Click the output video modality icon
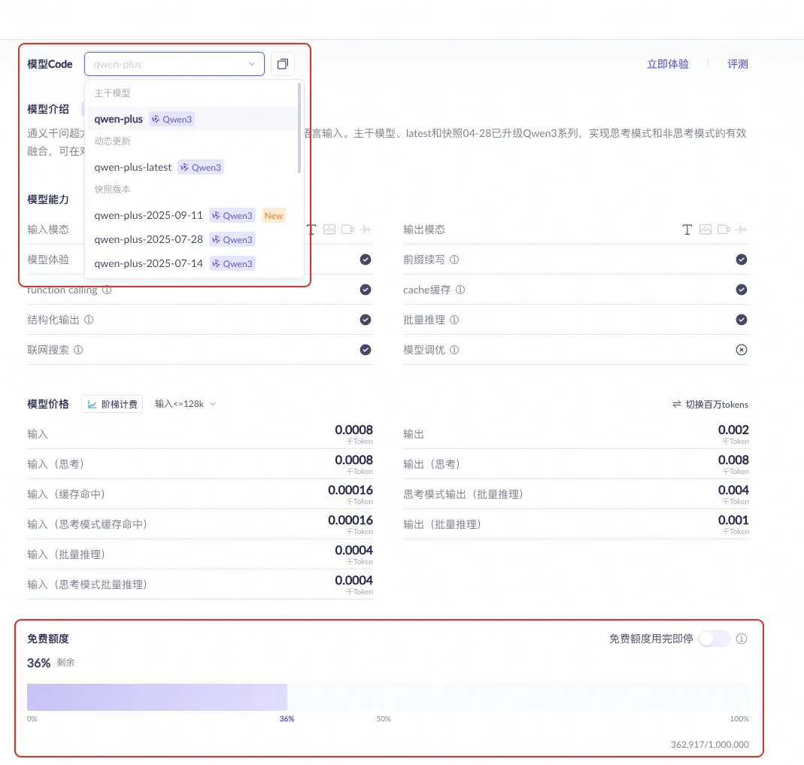This screenshot has height=765, width=804. pos(724,229)
